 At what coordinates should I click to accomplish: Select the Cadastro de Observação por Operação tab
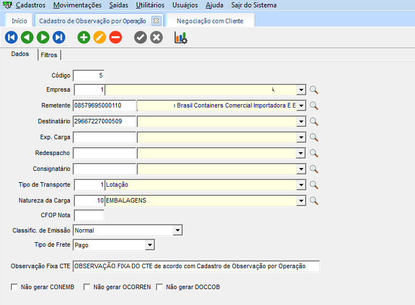coord(92,21)
